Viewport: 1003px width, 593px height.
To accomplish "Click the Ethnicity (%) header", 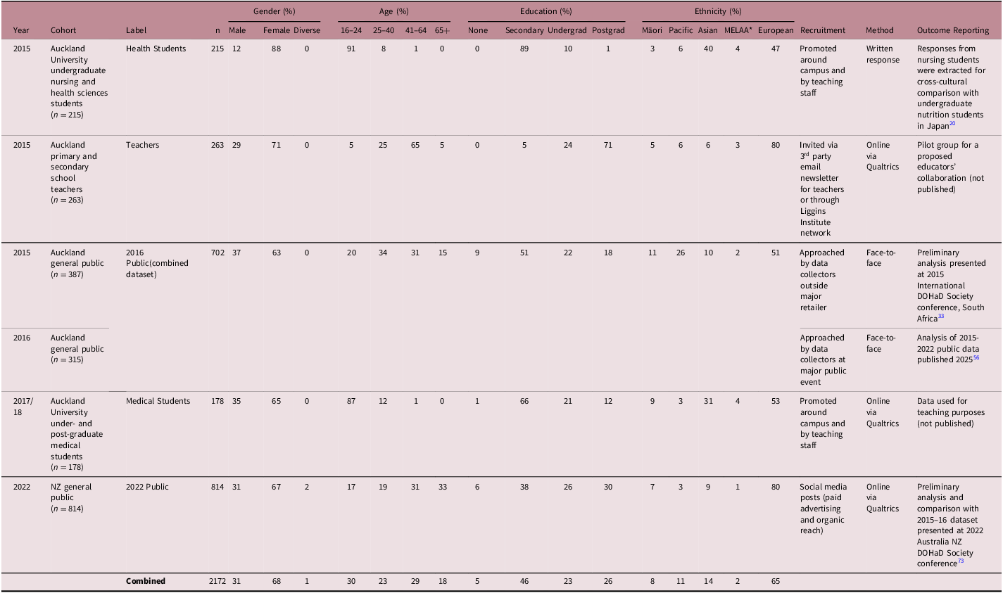I will 717,11.
